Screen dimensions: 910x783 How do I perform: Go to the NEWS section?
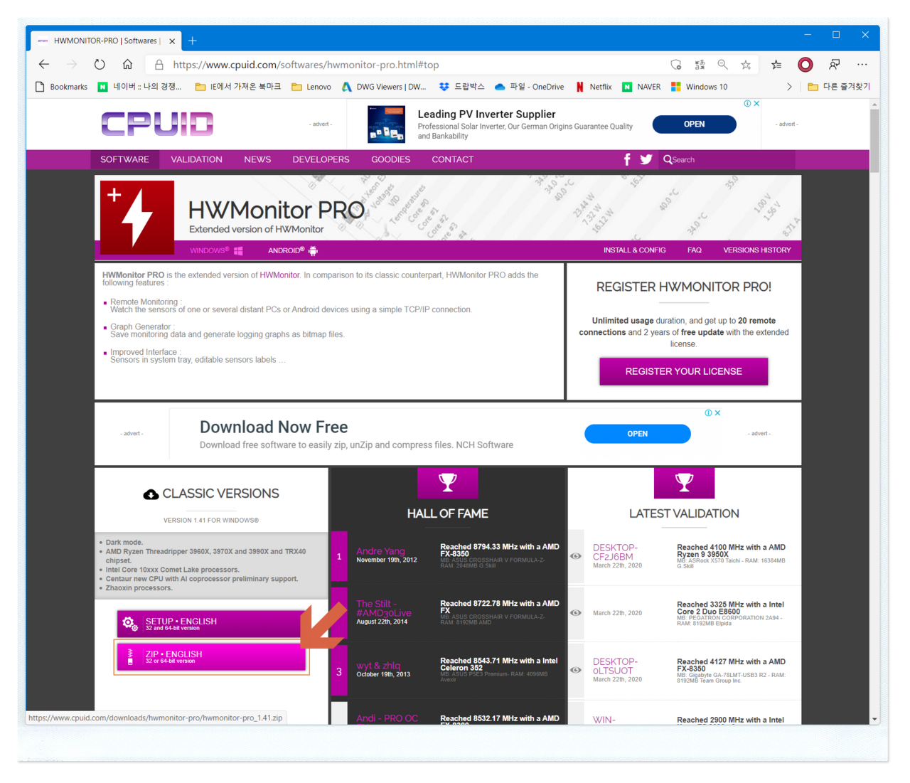click(257, 159)
